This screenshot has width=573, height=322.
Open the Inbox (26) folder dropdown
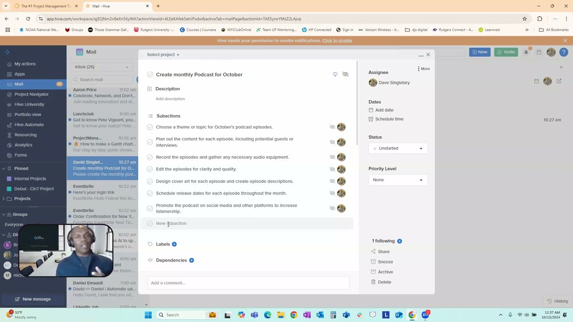coord(101,67)
